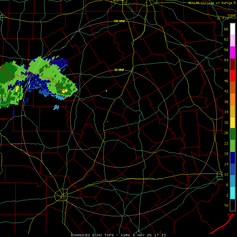Click the white swatch in the tops legend
Screen dimensions: 237x237
(233, 29)
